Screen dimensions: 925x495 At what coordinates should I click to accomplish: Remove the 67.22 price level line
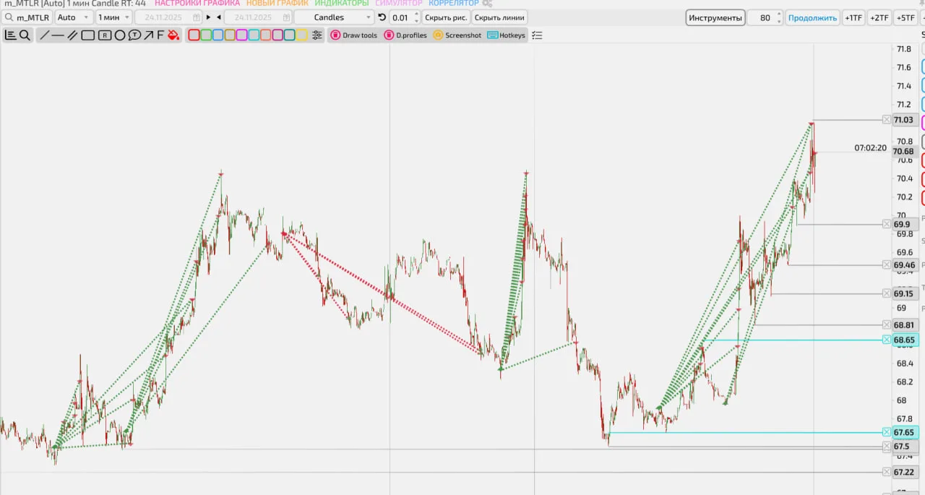887,472
